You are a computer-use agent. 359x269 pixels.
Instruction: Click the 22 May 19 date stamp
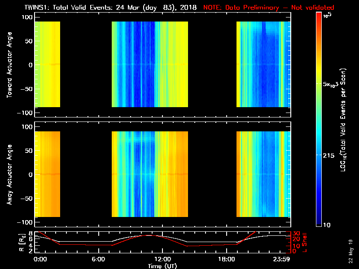click(x=350, y=251)
